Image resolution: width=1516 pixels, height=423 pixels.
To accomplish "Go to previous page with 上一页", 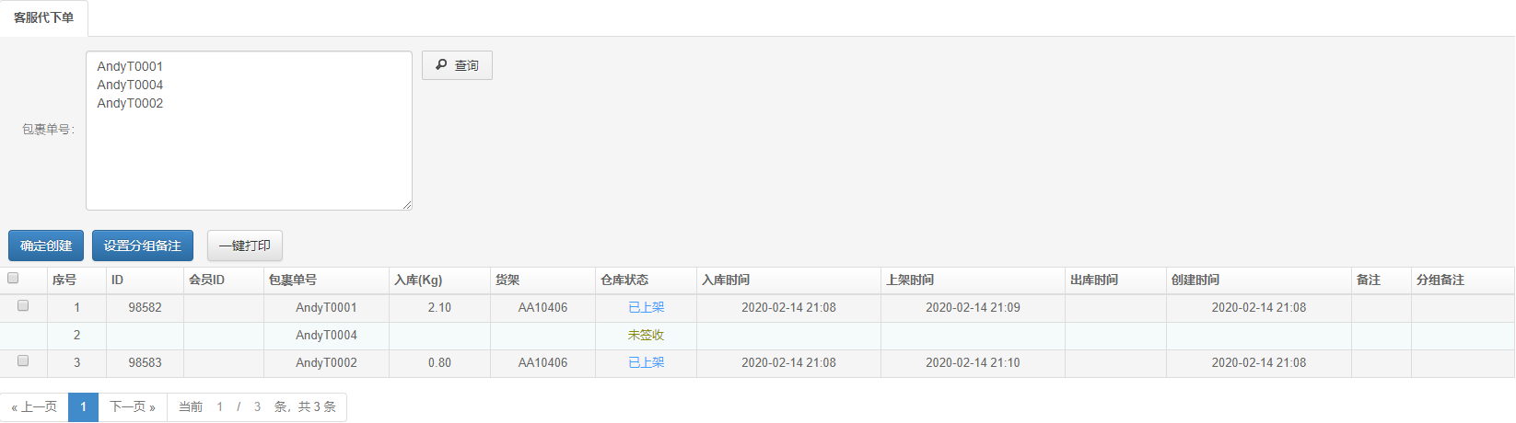I will (x=34, y=406).
